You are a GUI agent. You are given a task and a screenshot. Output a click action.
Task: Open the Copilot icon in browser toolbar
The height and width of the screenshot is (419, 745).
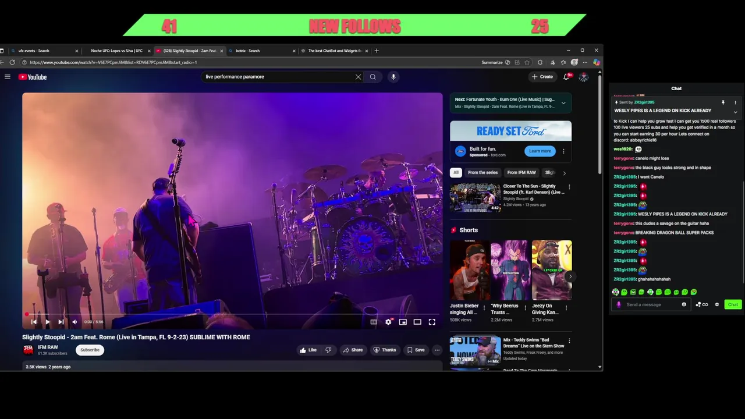[x=597, y=62]
